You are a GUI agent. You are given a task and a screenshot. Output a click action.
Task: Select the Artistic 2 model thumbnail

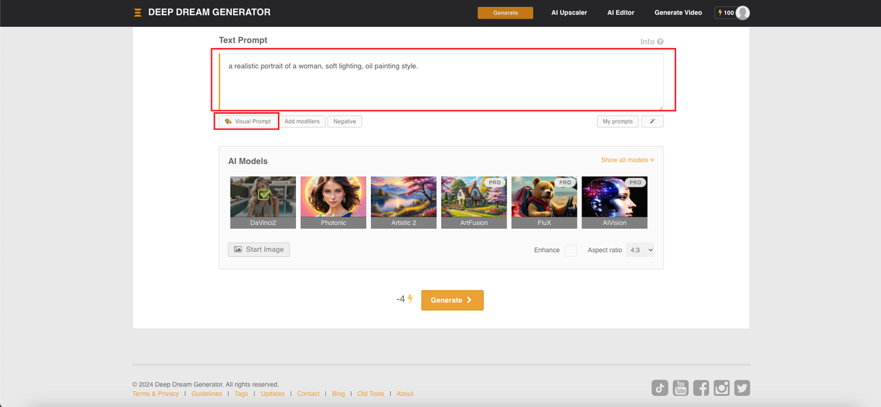tap(403, 202)
